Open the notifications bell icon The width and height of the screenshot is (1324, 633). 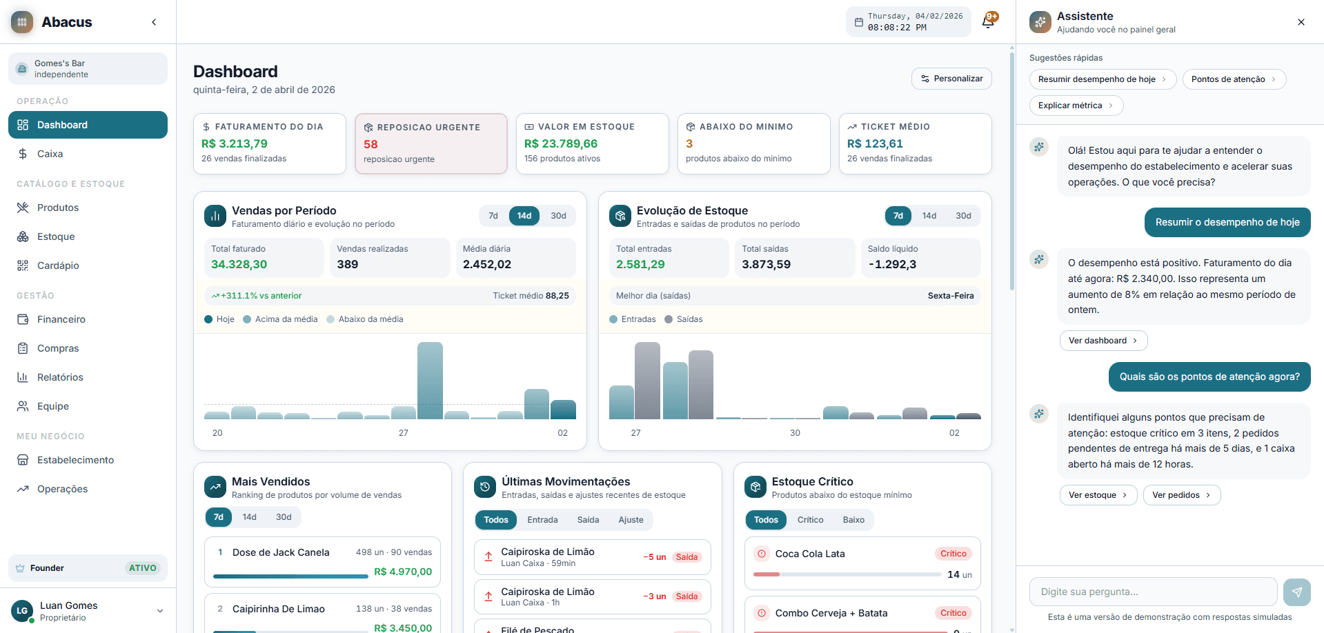pyautogui.click(x=988, y=21)
